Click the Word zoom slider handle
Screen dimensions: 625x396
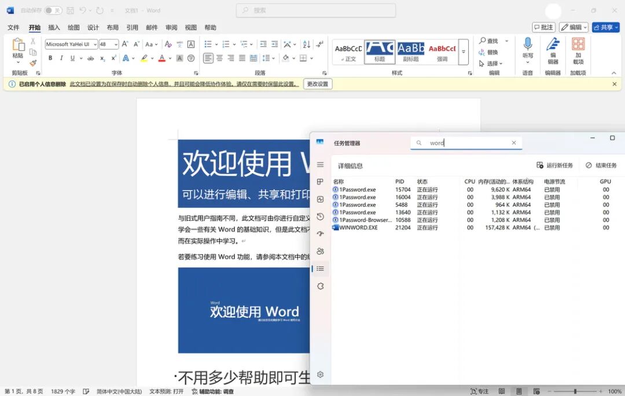[575, 391]
